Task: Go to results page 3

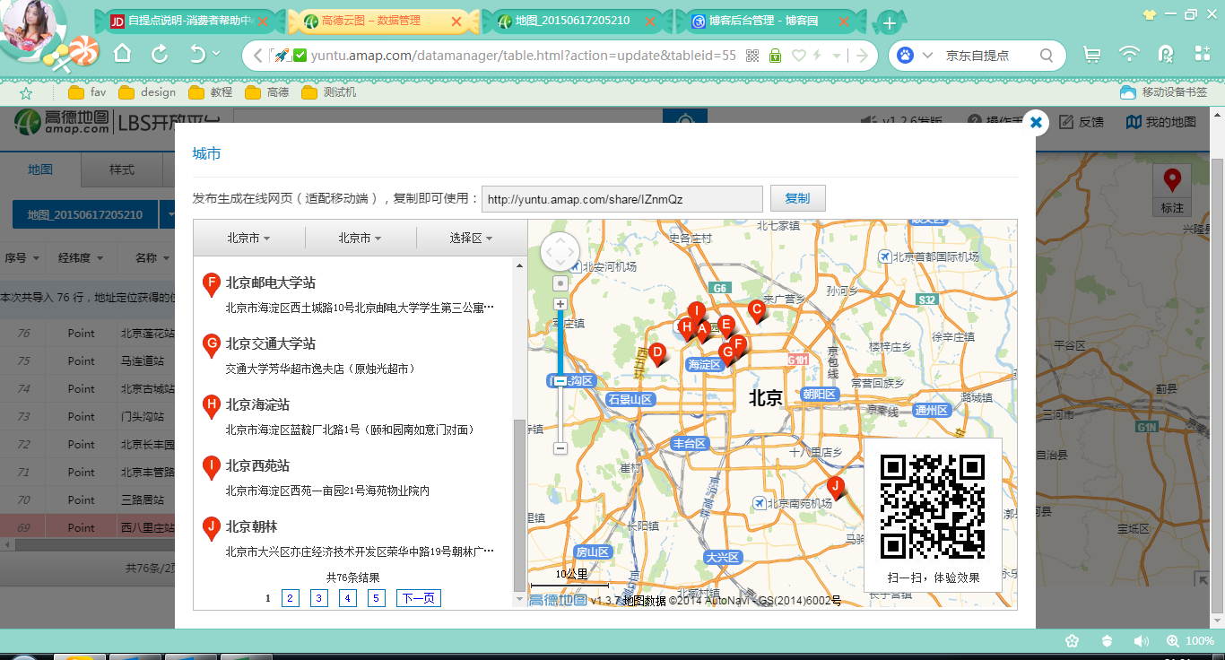Action: click(319, 598)
